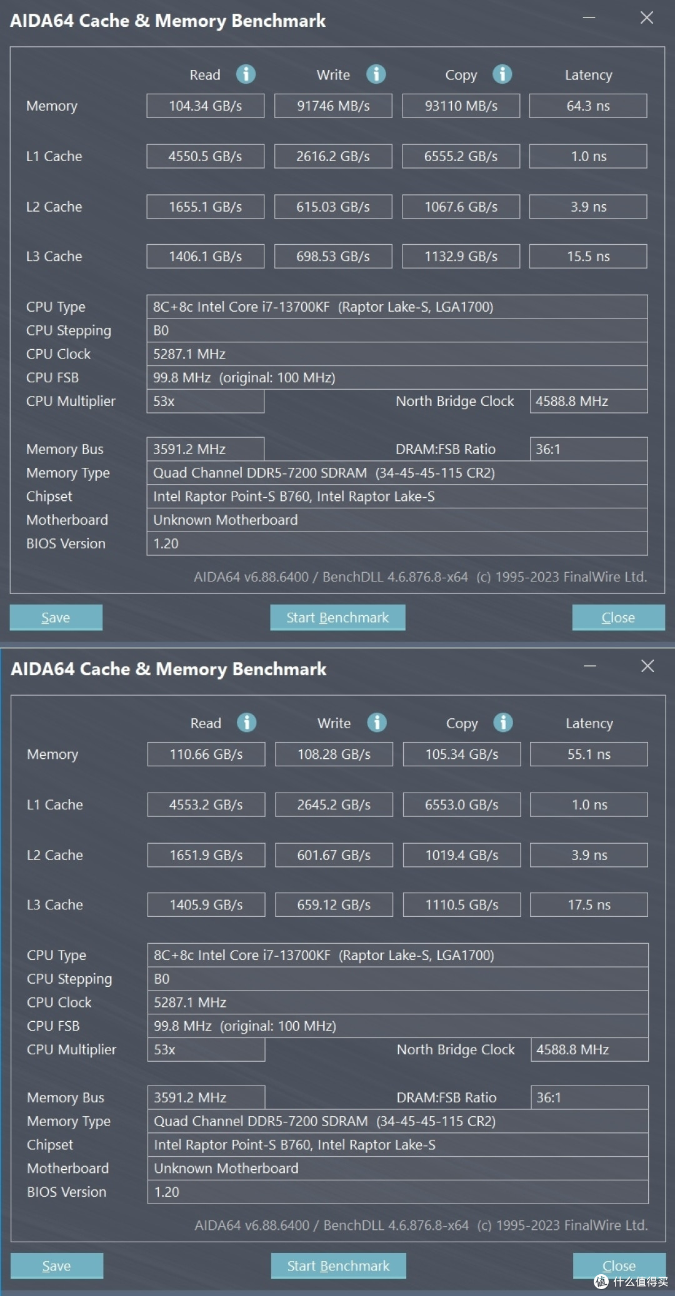Close lower AIDA64 window with X icon
675x1296 pixels.
click(647, 666)
